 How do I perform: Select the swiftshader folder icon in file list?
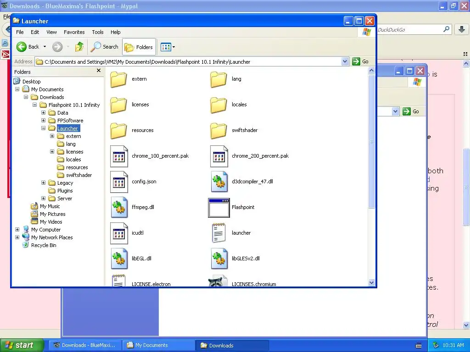pyautogui.click(x=218, y=131)
